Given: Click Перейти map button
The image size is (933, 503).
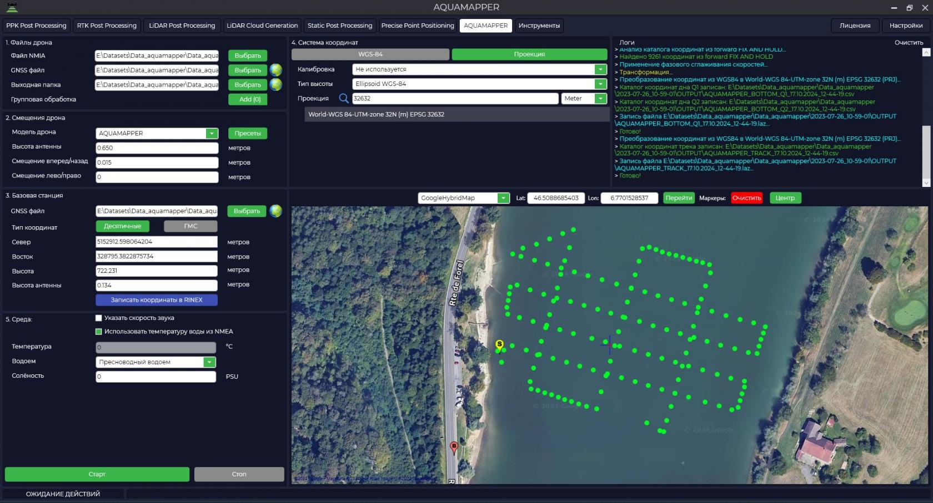Looking at the screenshot, I should pyautogui.click(x=679, y=198).
